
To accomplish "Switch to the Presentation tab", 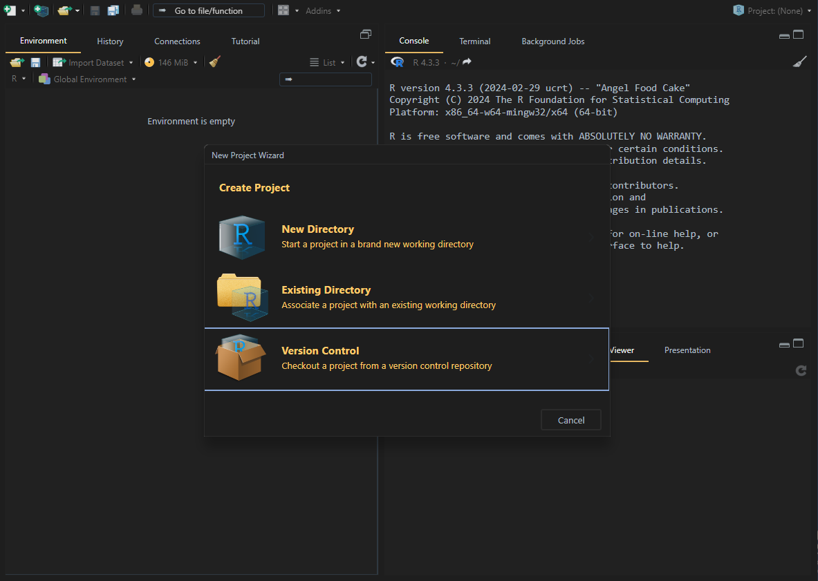I will coord(687,350).
